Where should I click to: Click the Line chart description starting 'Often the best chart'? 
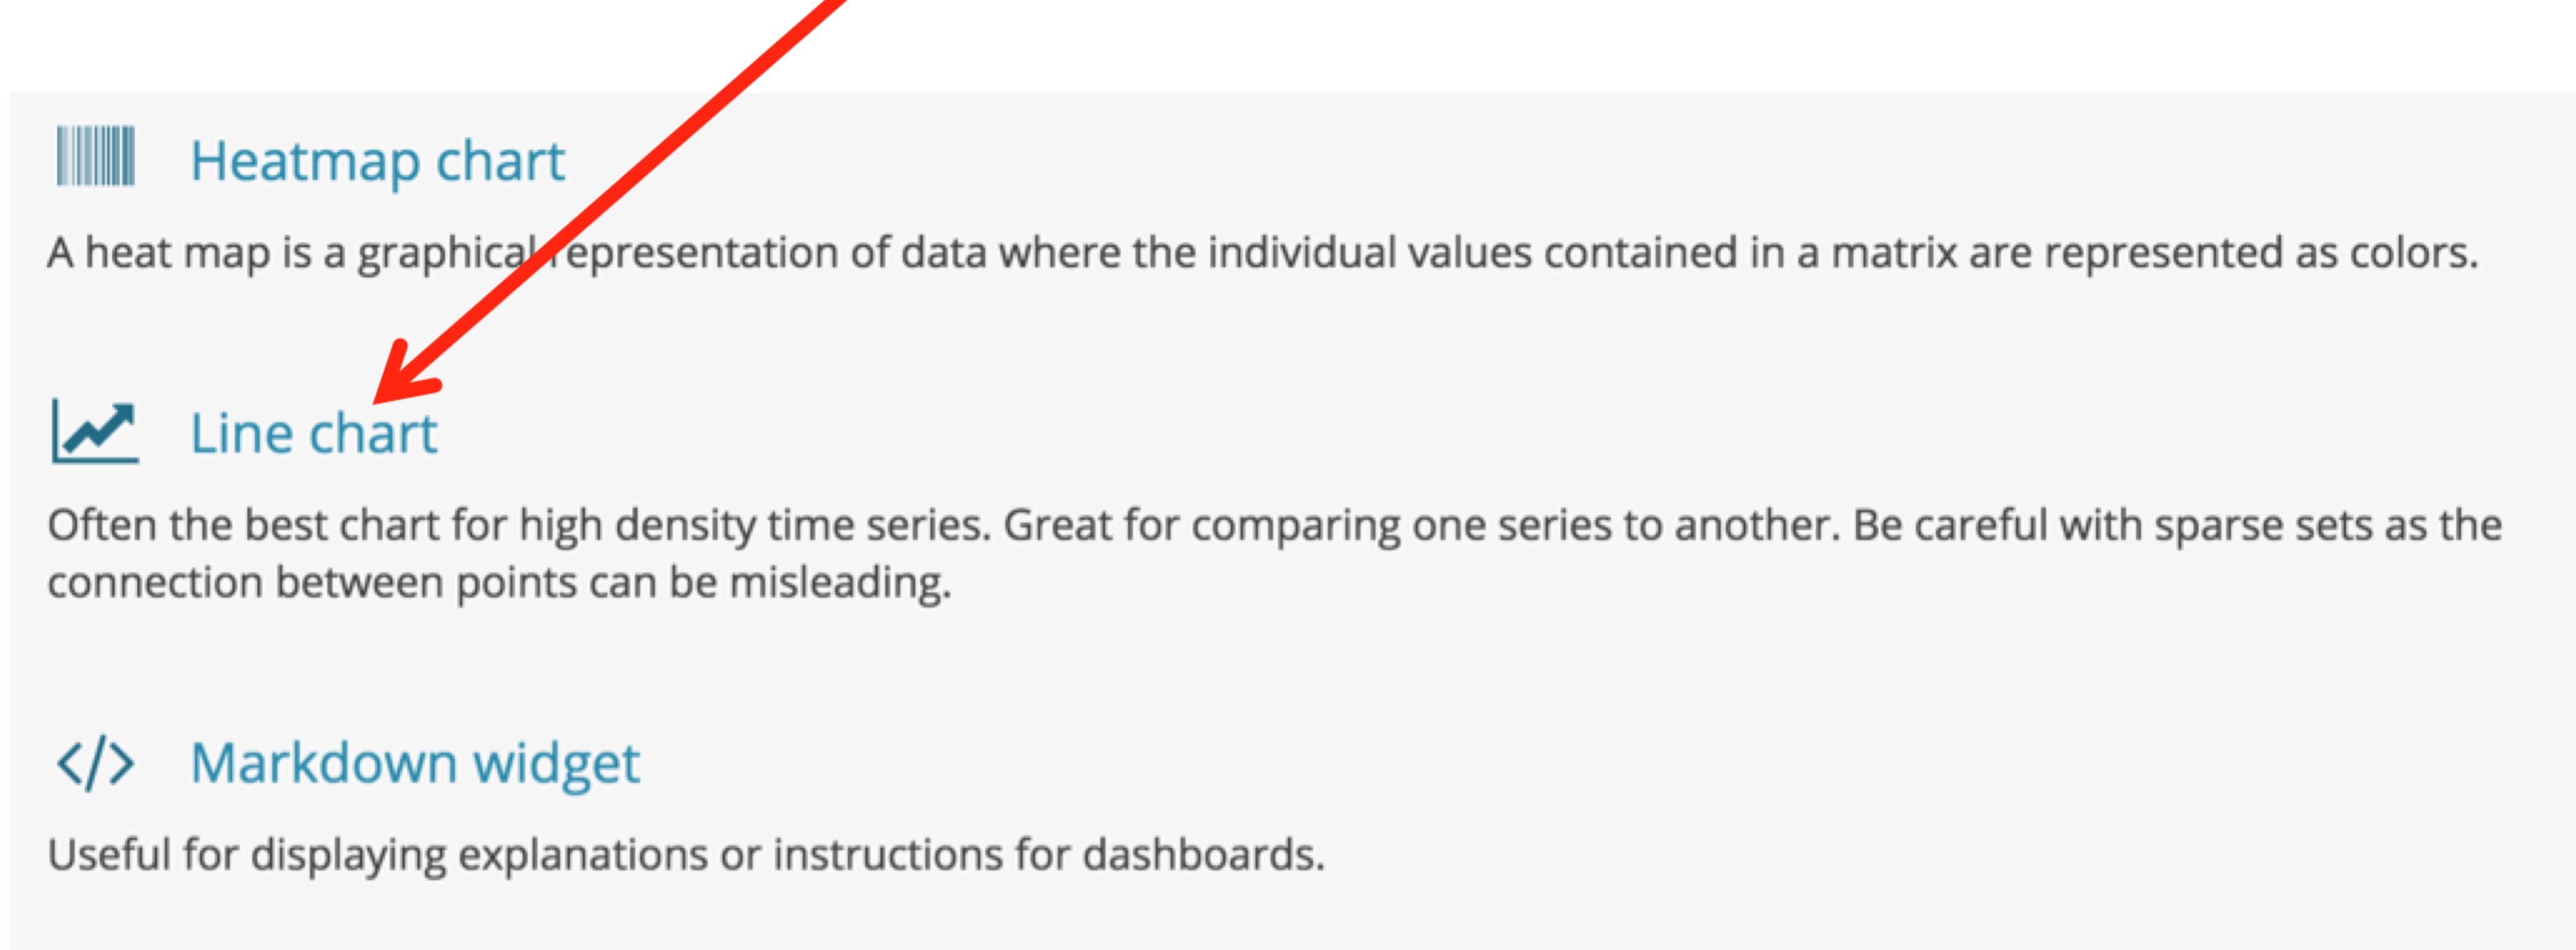pyautogui.click(x=1275, y=553)
